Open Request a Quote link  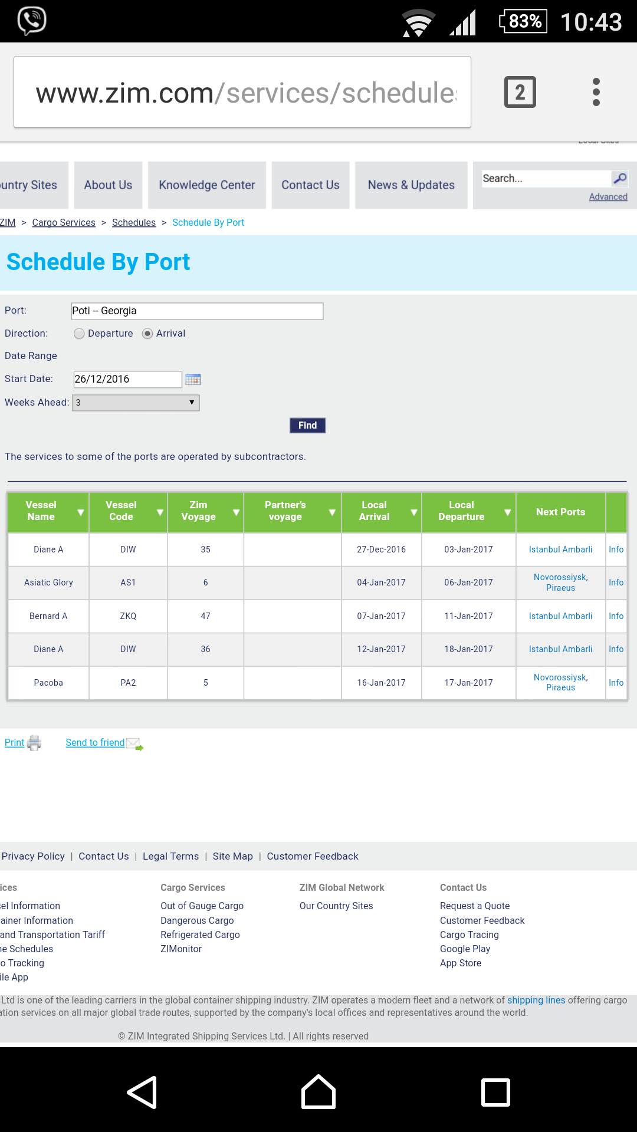(475, 906)
